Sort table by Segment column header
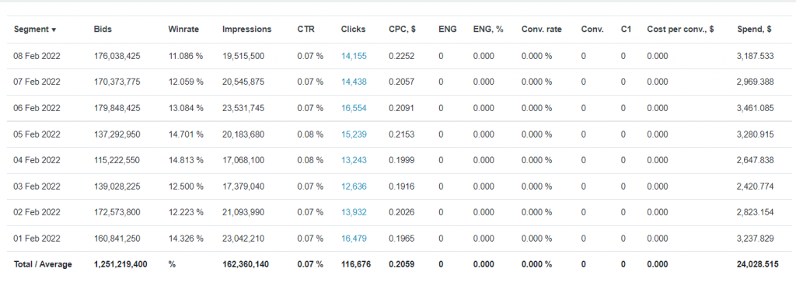This screenshot has height=286, width=796. pos(34,30)
